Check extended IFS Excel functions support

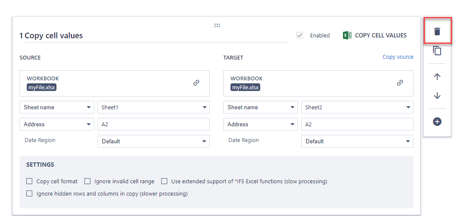click(164, 181)
